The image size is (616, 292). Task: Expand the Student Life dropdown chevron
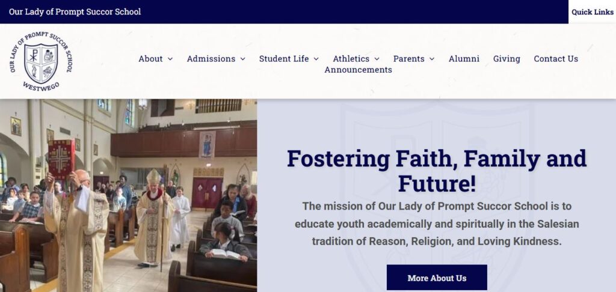point(316,59)
